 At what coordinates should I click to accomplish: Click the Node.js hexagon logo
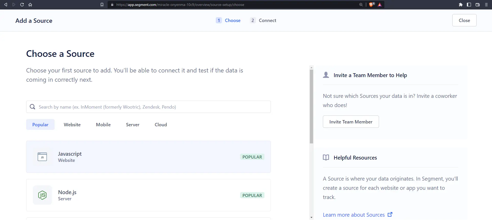tap(42, 195)
